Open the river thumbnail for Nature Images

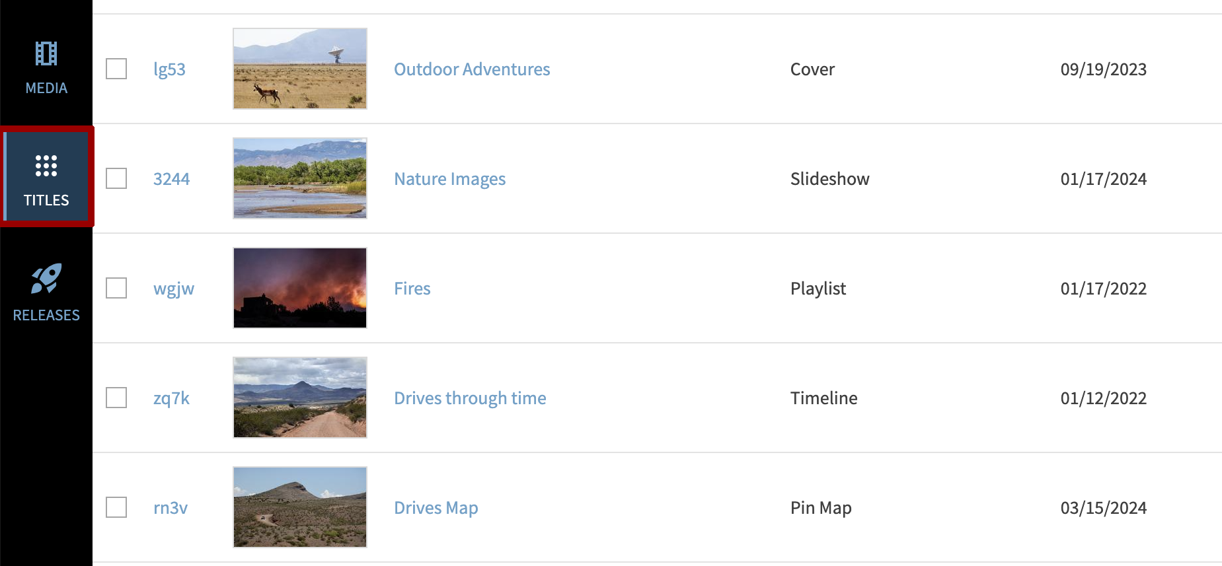[300, 178]
